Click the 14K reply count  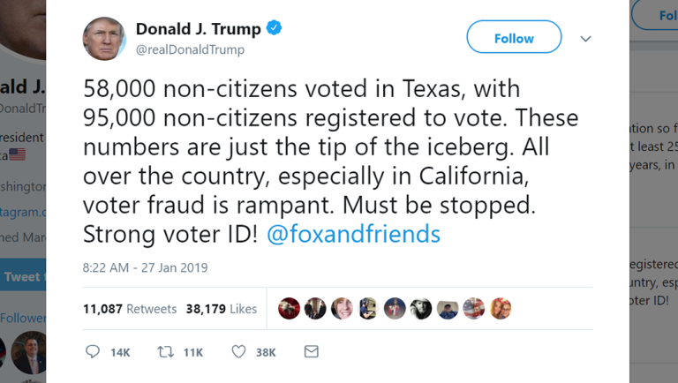coord(120,353)
